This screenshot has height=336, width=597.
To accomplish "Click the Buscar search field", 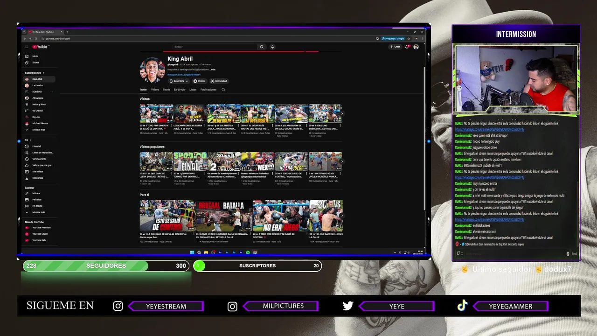I will [x=215, y=47].
